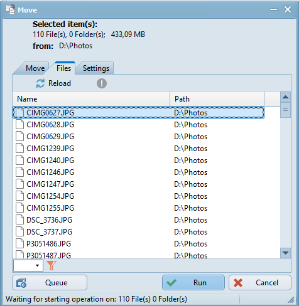
Task: Select the Files tab
Action: (63, 68)
